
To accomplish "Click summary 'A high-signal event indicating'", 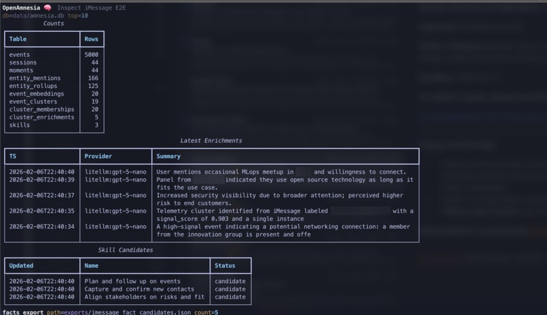I will point(283,230).
